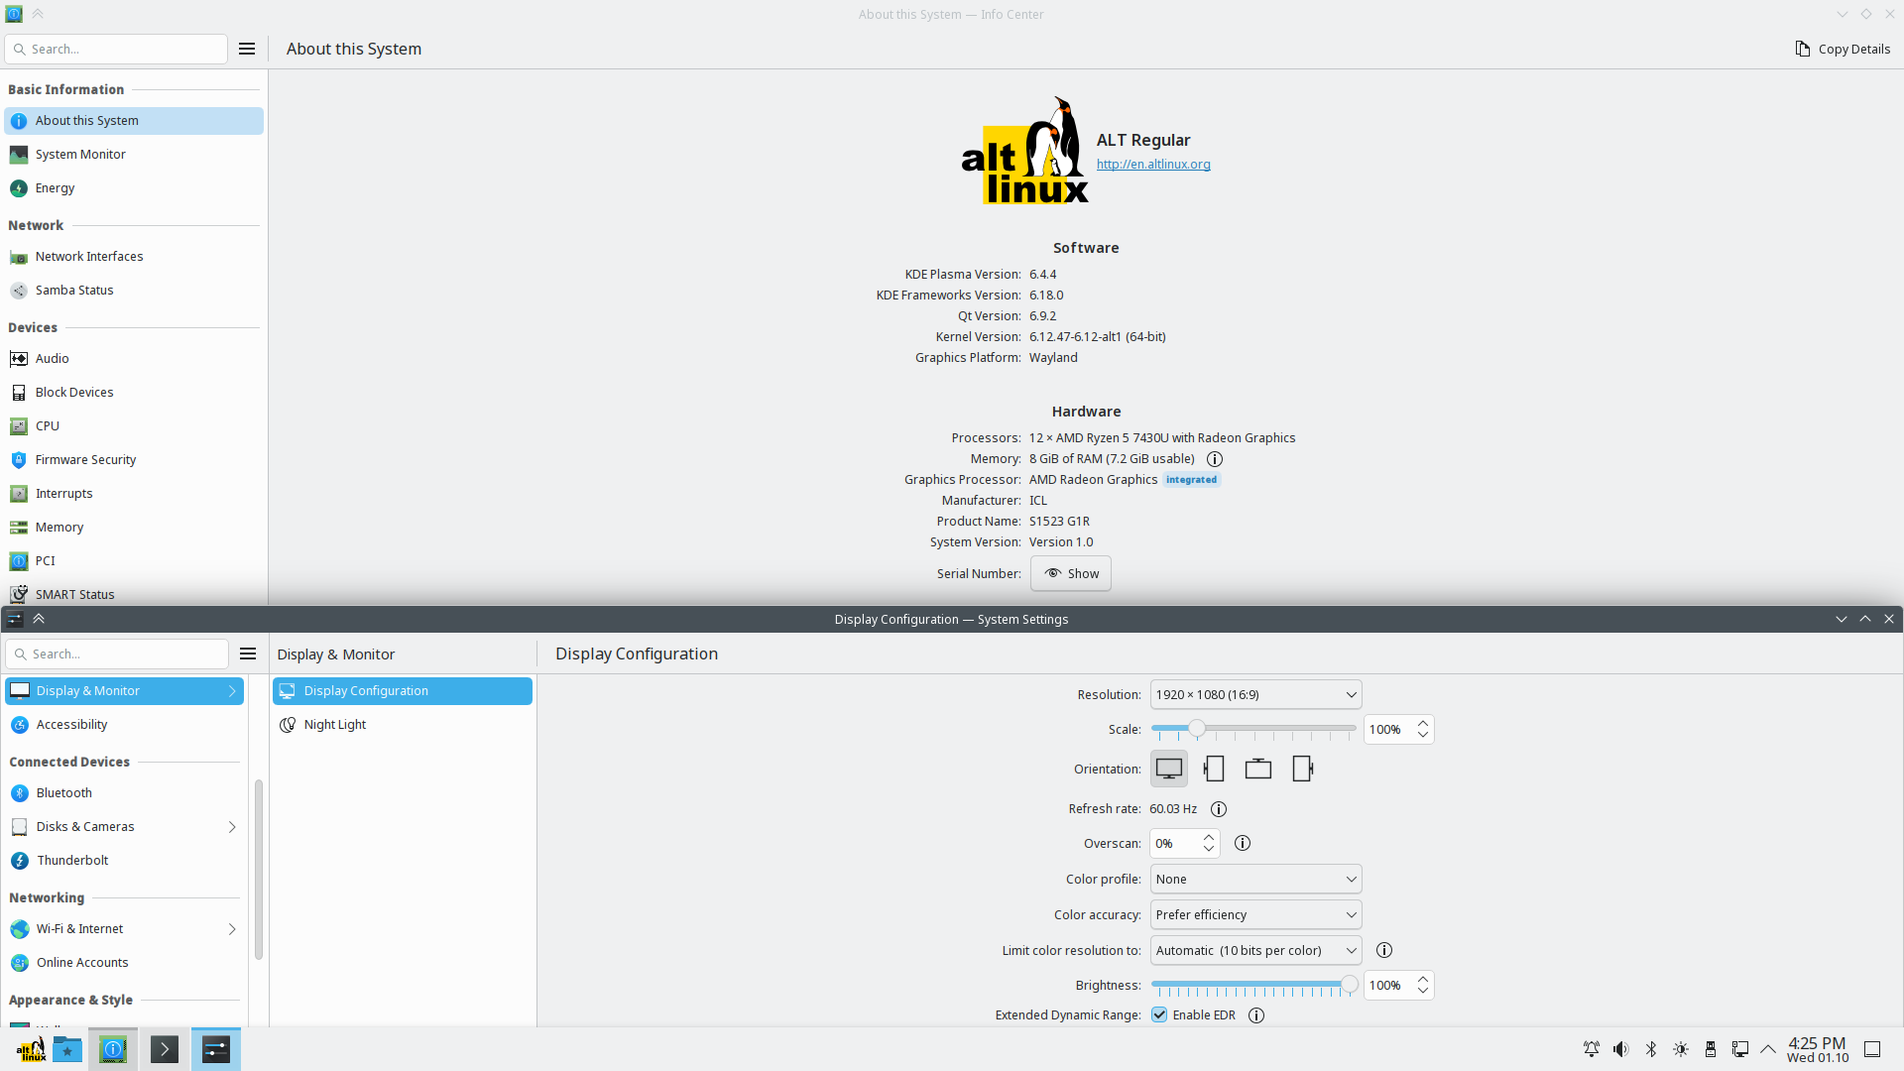Click the Copy Details button
This screenshot has height=1071, width=1904.
point(1843,49)
